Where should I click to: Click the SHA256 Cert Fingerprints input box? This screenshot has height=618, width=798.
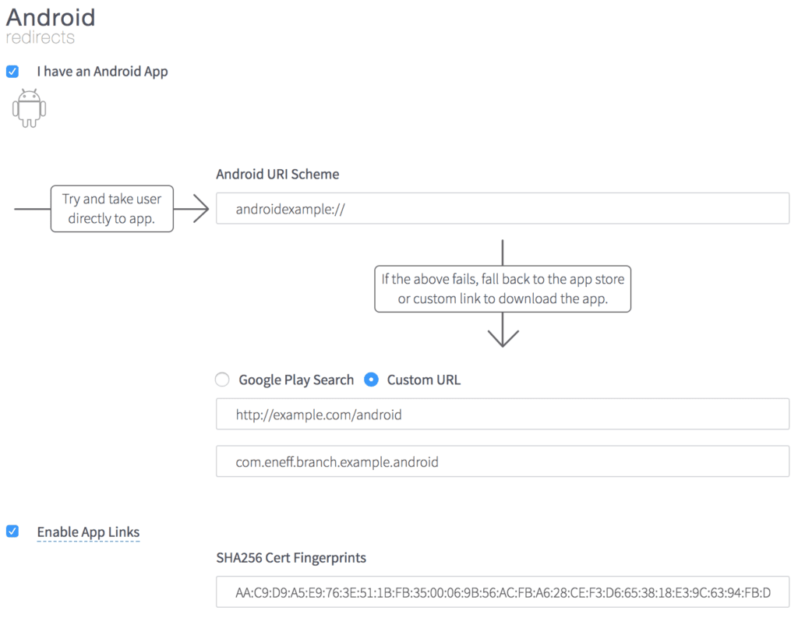tap(503, 592)
